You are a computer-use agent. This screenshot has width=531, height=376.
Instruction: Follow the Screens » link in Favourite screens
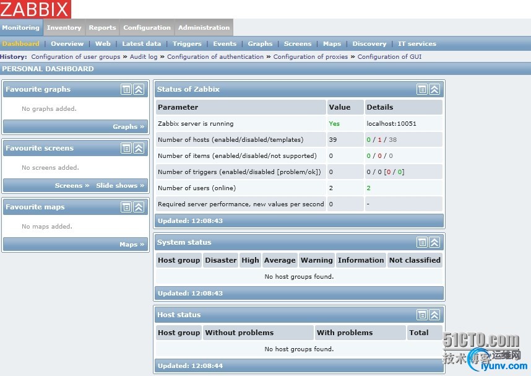click(72, 185)
